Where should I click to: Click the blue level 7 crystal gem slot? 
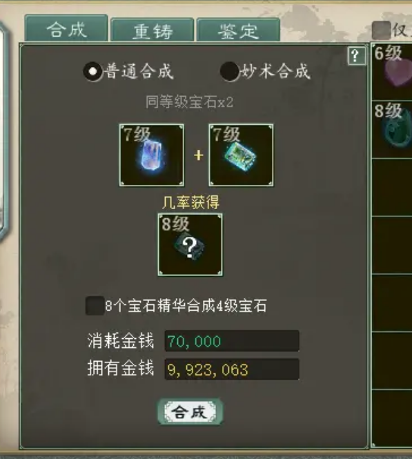[152, 155]
